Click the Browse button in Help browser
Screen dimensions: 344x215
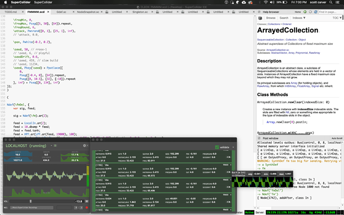click(271, 17)
